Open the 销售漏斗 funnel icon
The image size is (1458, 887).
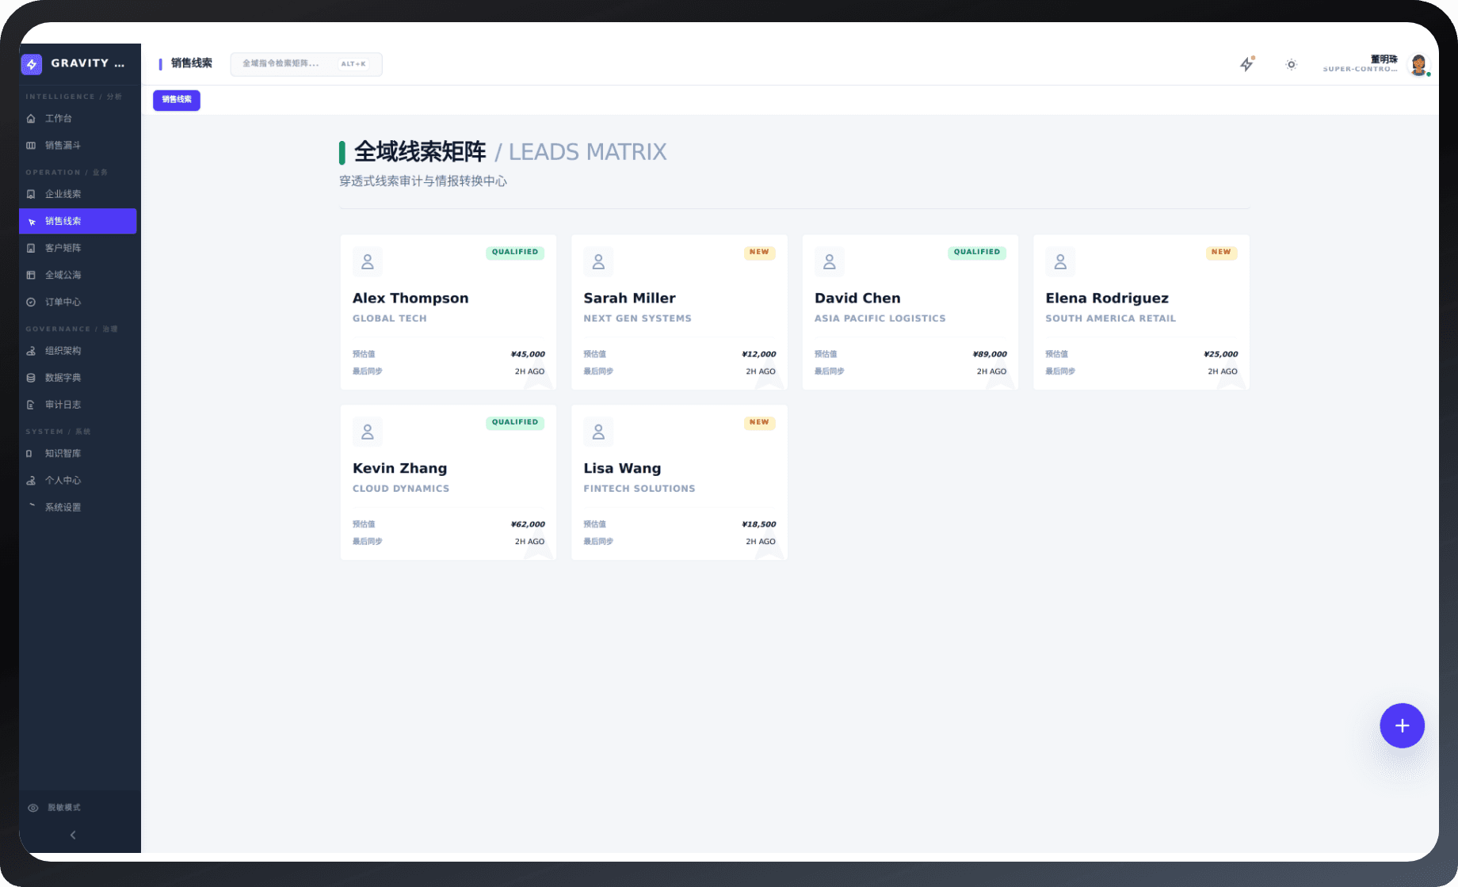(x=31, y=146)
